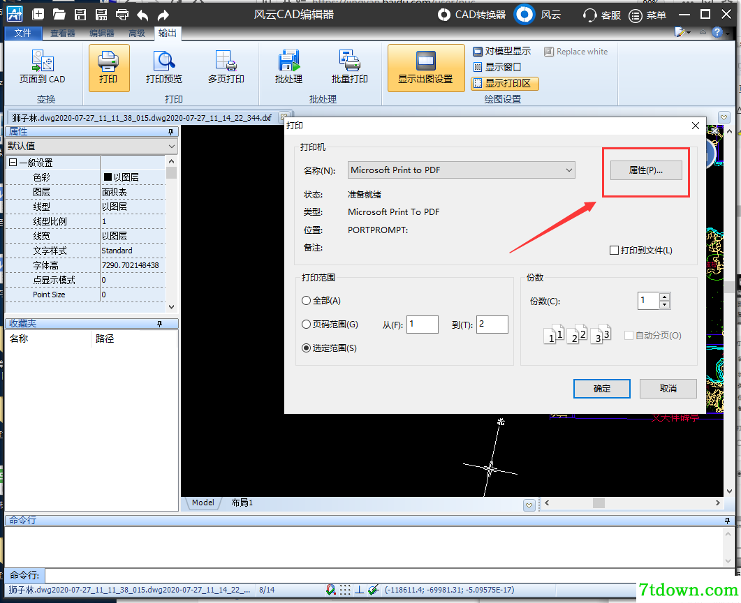Click the quick print icon in title bar
This screenshot has width=741, height=603.
(122, 15)
